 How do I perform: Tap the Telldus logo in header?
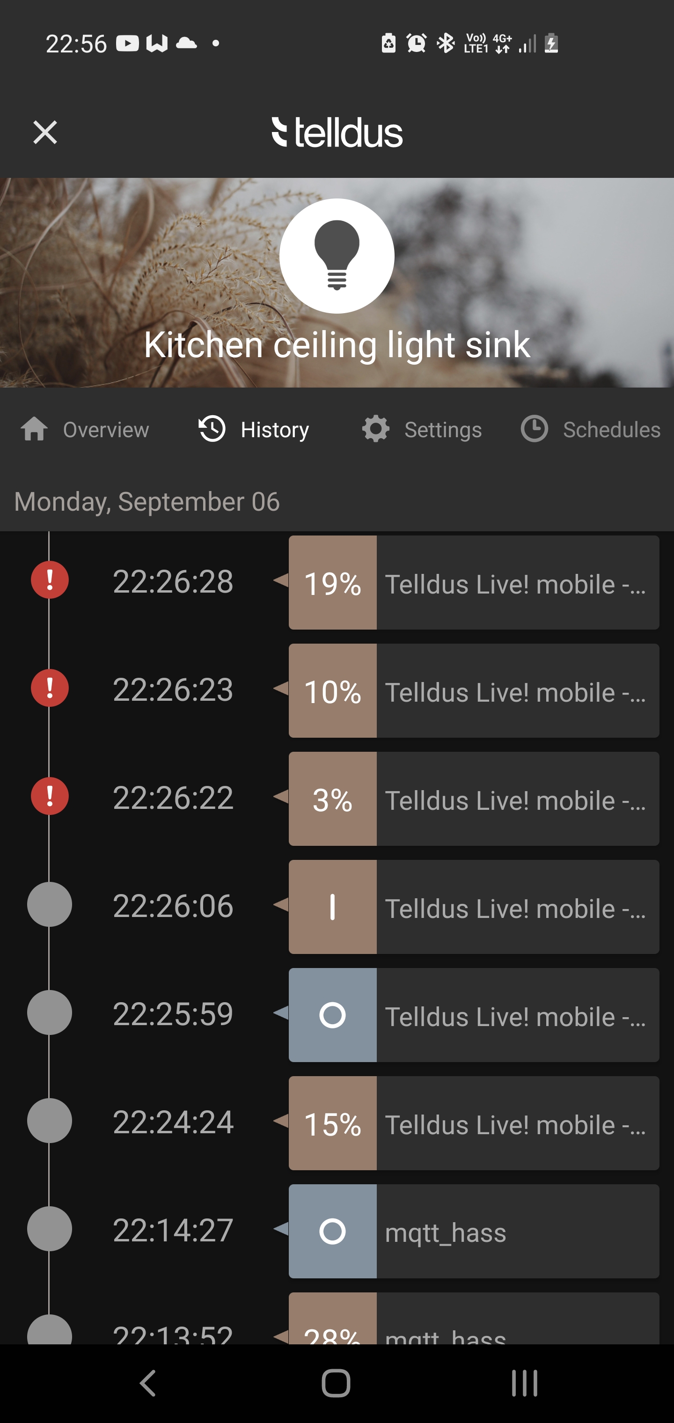(x=337, y=132)
